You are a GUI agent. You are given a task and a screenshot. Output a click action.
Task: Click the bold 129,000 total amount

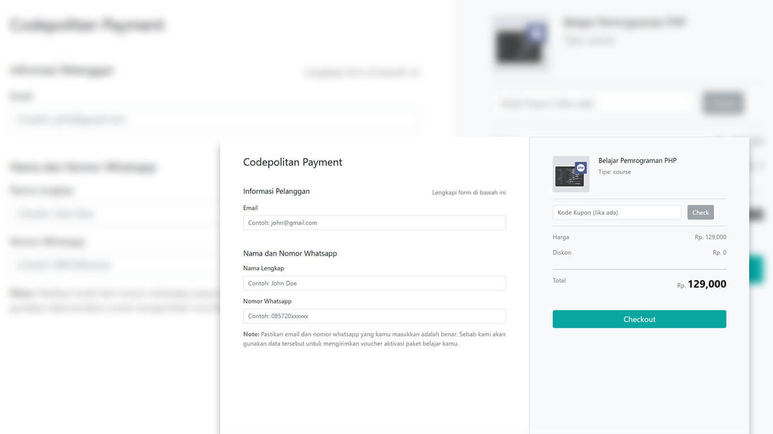click(707, 284)
